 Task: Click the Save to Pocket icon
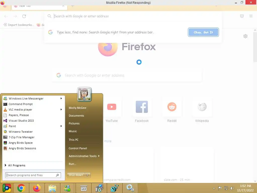pyautogui.click(x=242, y=16)
